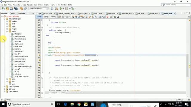The image size is (191, 107).
Task: Open the Navigate menu
Action: coord(16,5)
